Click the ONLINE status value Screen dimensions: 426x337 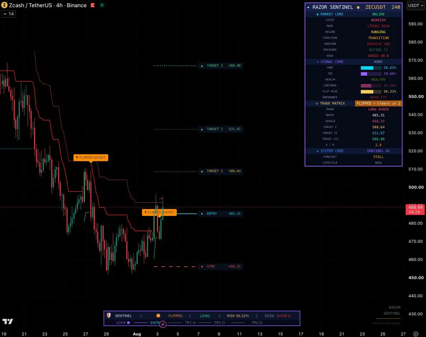pyautogui.click(x=378, y=14)
